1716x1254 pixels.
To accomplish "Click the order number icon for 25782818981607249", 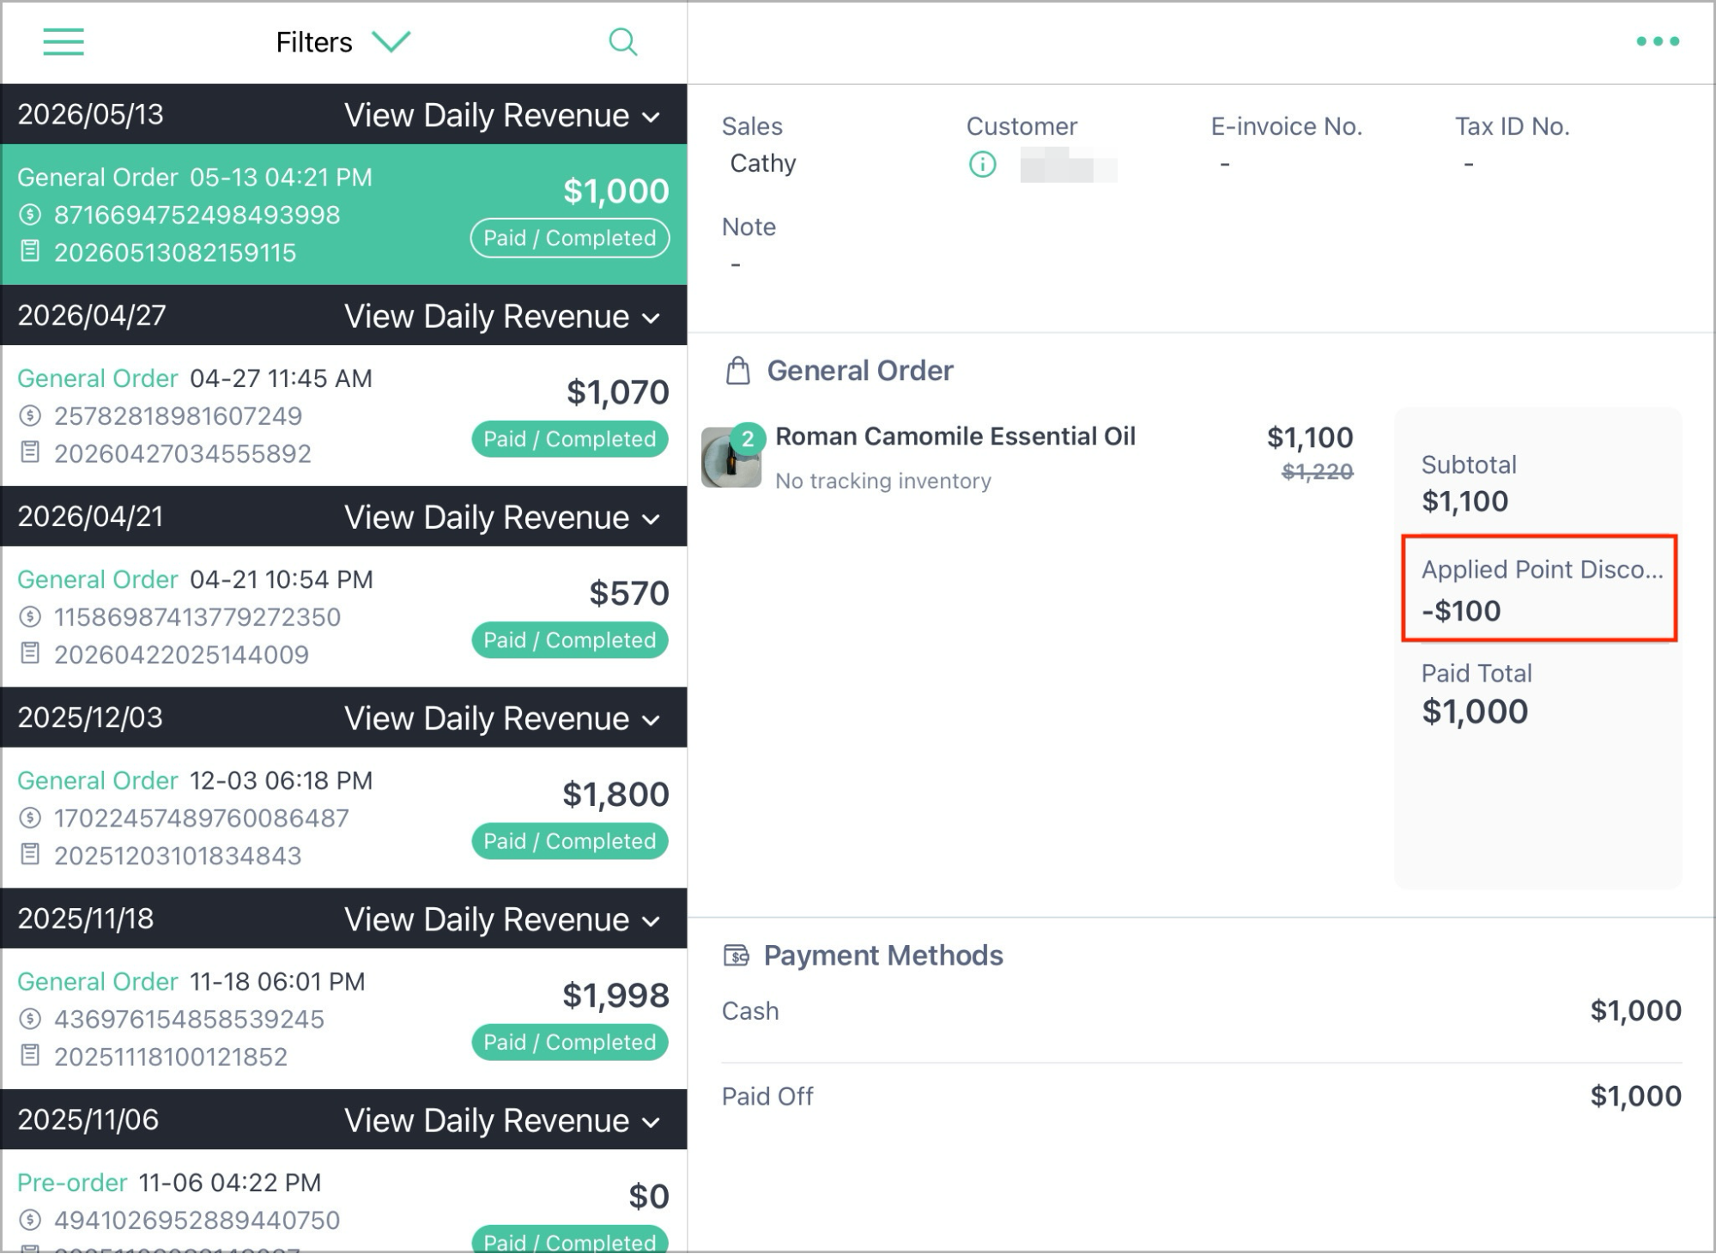I will [x=30, y=416].
